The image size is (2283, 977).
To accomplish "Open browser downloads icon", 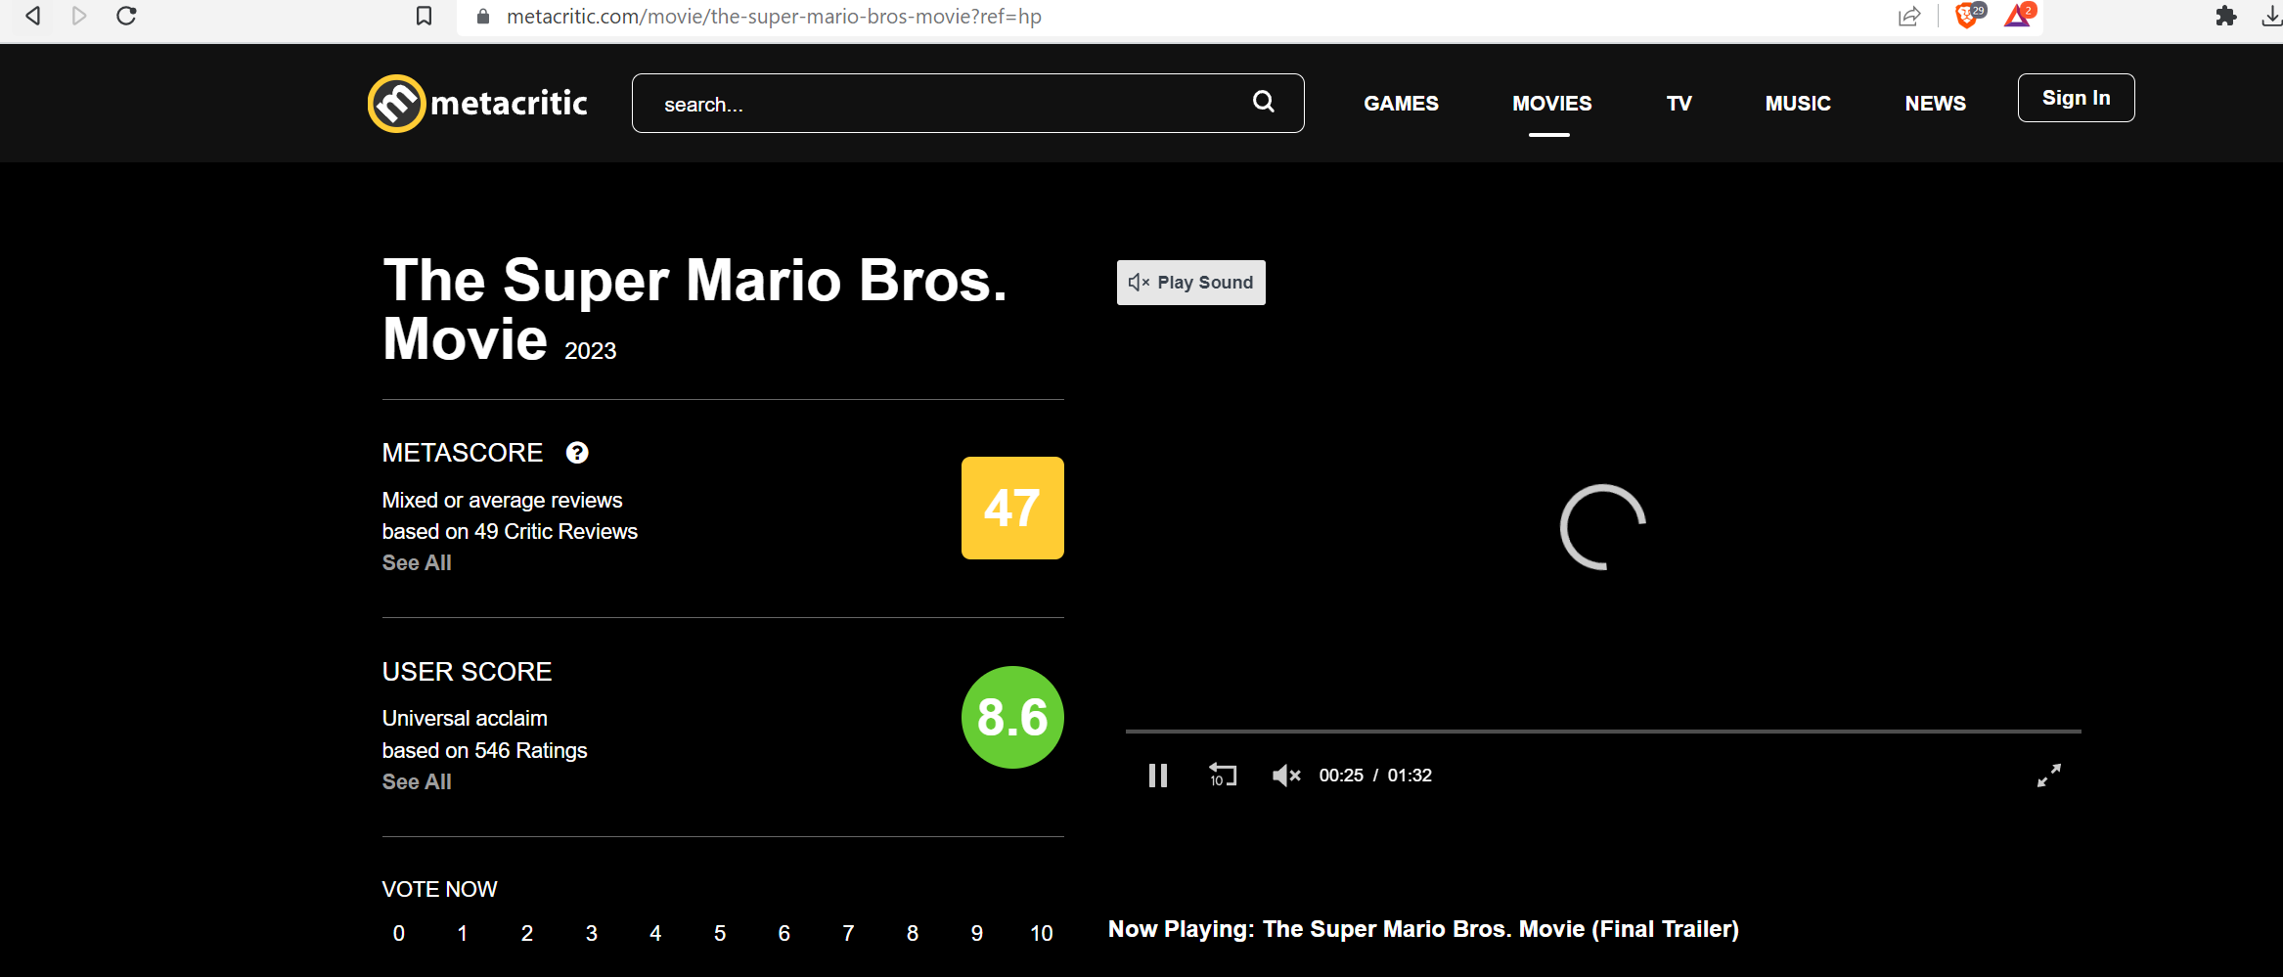I will (2272, 16).
